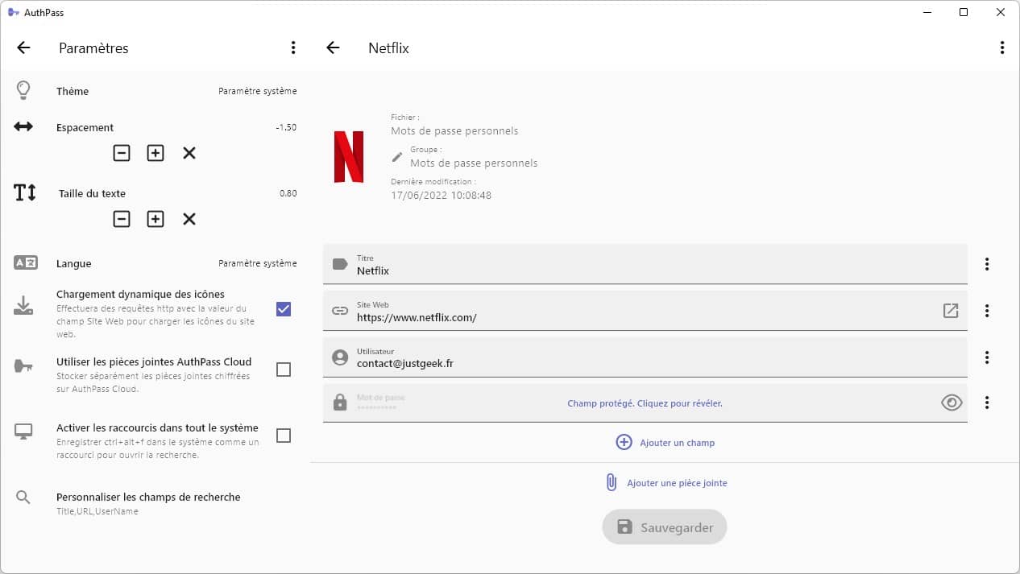Click the Espacement value -1.50
This screenshot has height=574, width=1020.
tap(285, 127)
